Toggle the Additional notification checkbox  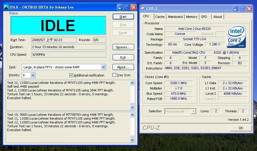[x=71, y=75]
